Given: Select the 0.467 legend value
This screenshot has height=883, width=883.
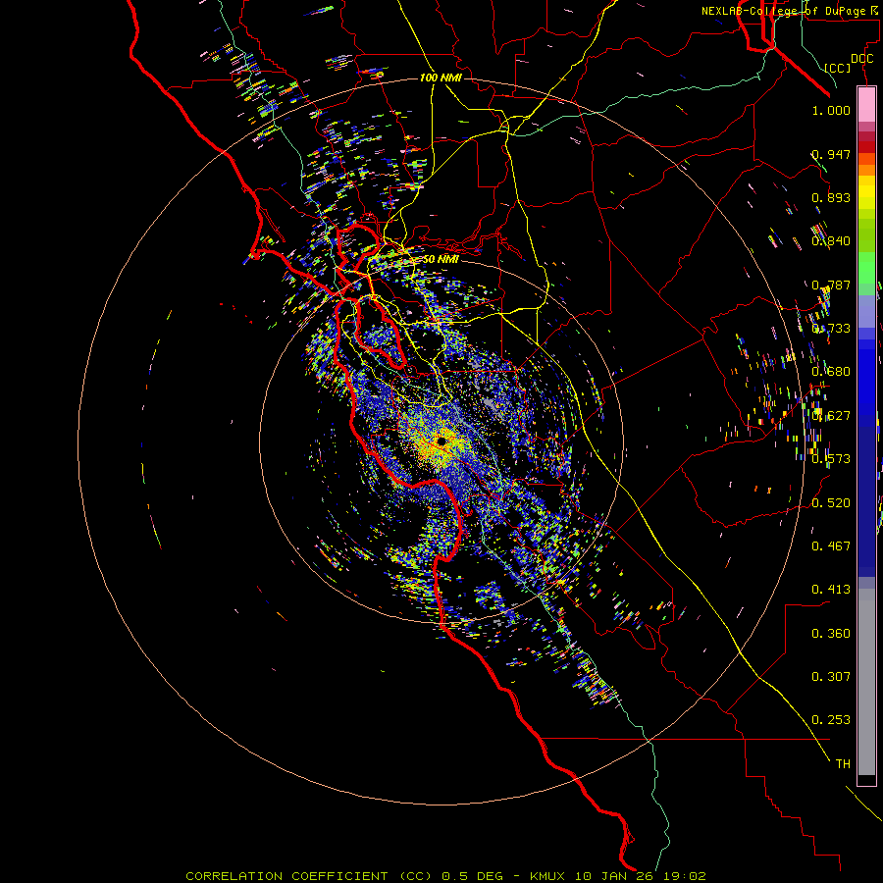Looking at the screenshot, I should coord(831,546).
